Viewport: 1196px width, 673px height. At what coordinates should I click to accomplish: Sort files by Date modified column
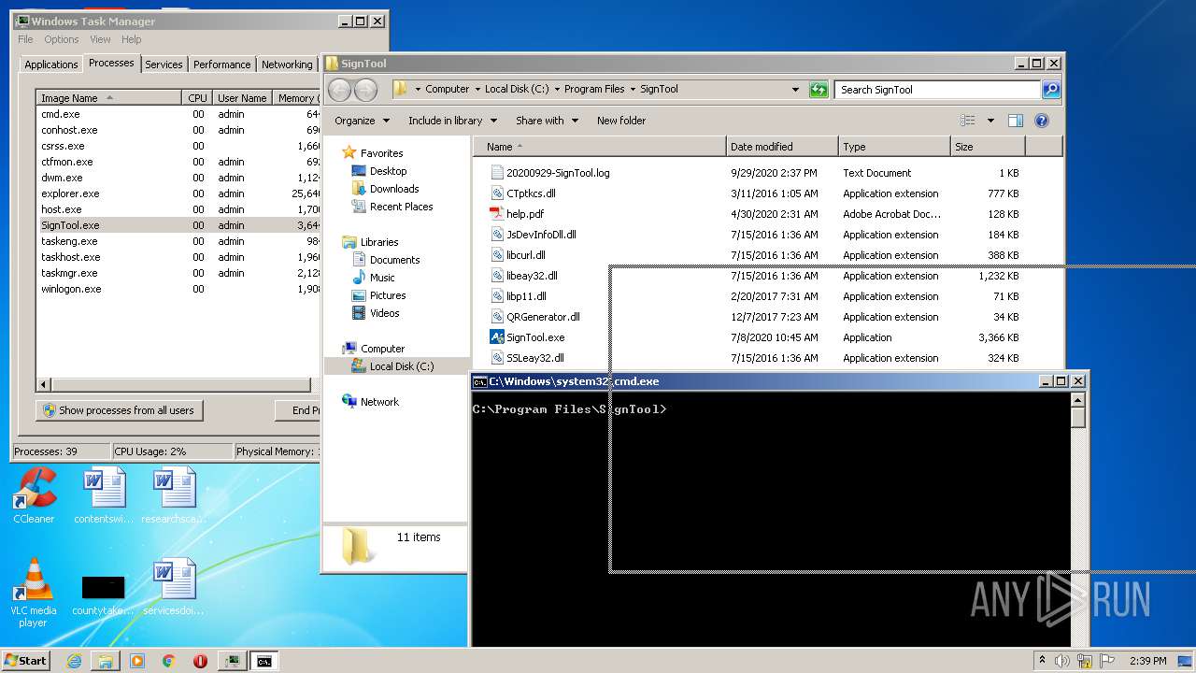(x=782, y=147)
